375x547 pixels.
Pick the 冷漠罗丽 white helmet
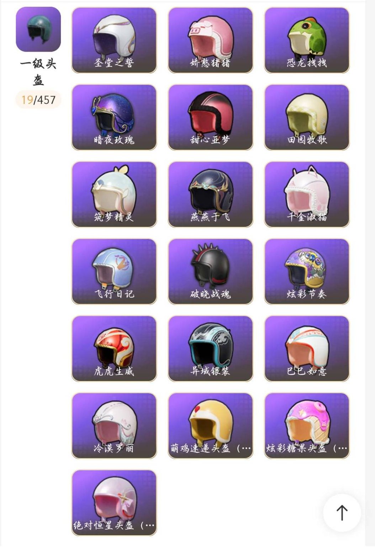[x=114, y=426]
